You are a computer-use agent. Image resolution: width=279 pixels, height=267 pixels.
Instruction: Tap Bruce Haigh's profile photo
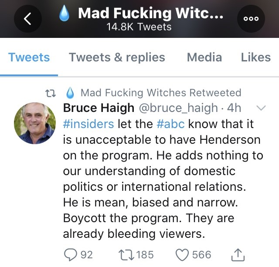pos(35,124)
